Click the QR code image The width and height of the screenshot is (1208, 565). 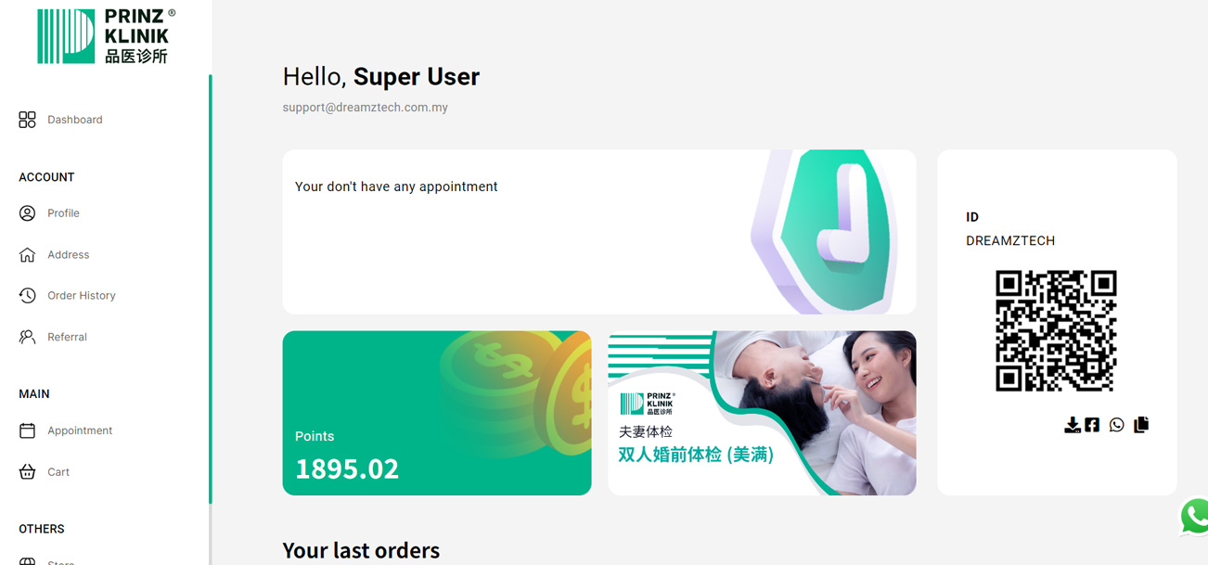1056,331
